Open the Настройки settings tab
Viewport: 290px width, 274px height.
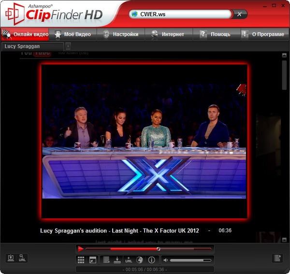click(x=121, y=34)
